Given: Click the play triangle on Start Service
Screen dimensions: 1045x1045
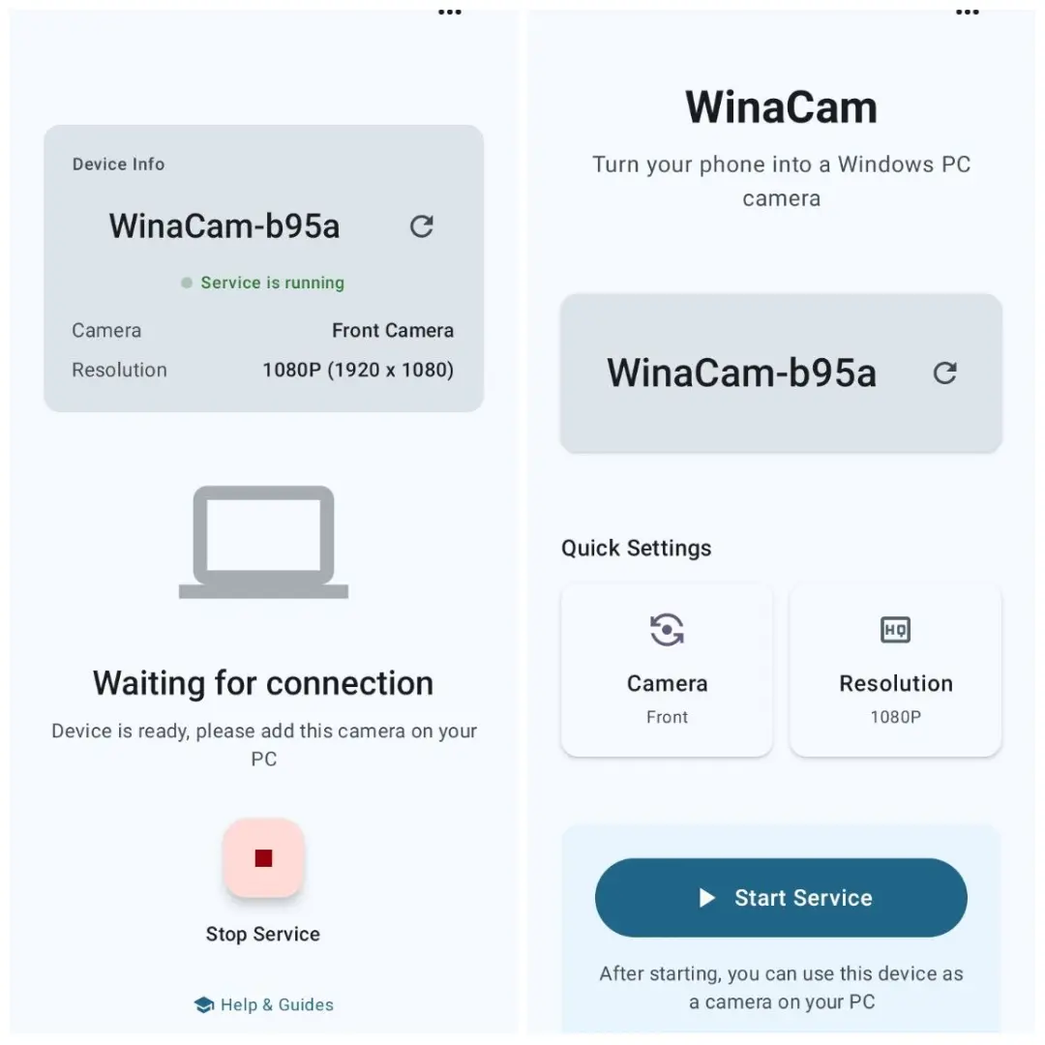Looking at the screenshot, I should (706, 898).
